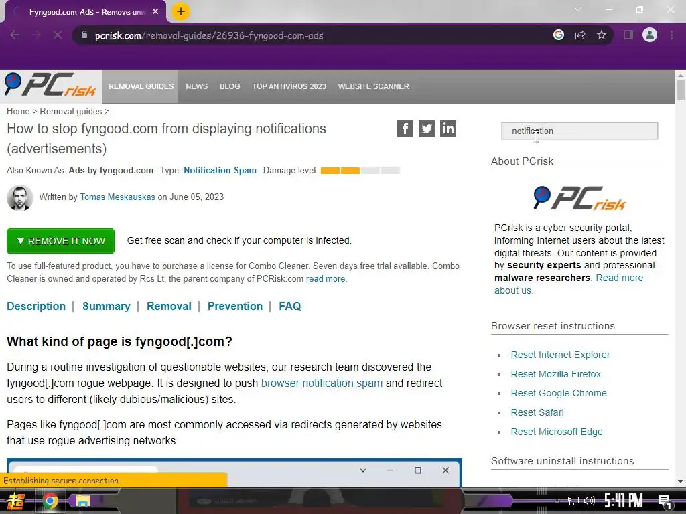Share article on Twitter
Image resolution: width=686 pixels, height=514 pixels.
tap(427, 128)
